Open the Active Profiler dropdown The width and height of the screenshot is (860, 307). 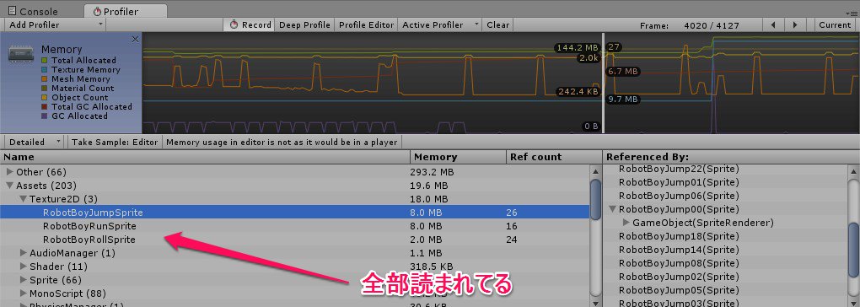[440, 24]
